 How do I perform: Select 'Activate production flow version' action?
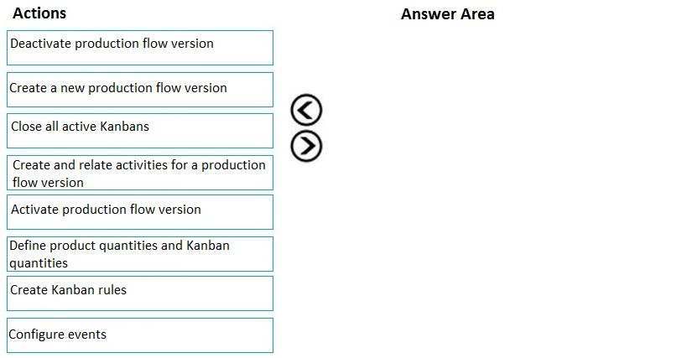[140, 212]
